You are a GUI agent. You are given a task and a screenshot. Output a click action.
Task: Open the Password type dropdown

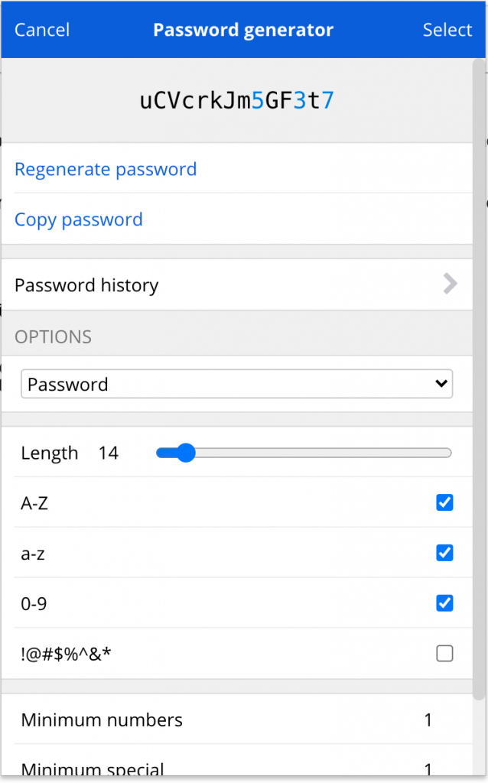click(x=236, y=384)
